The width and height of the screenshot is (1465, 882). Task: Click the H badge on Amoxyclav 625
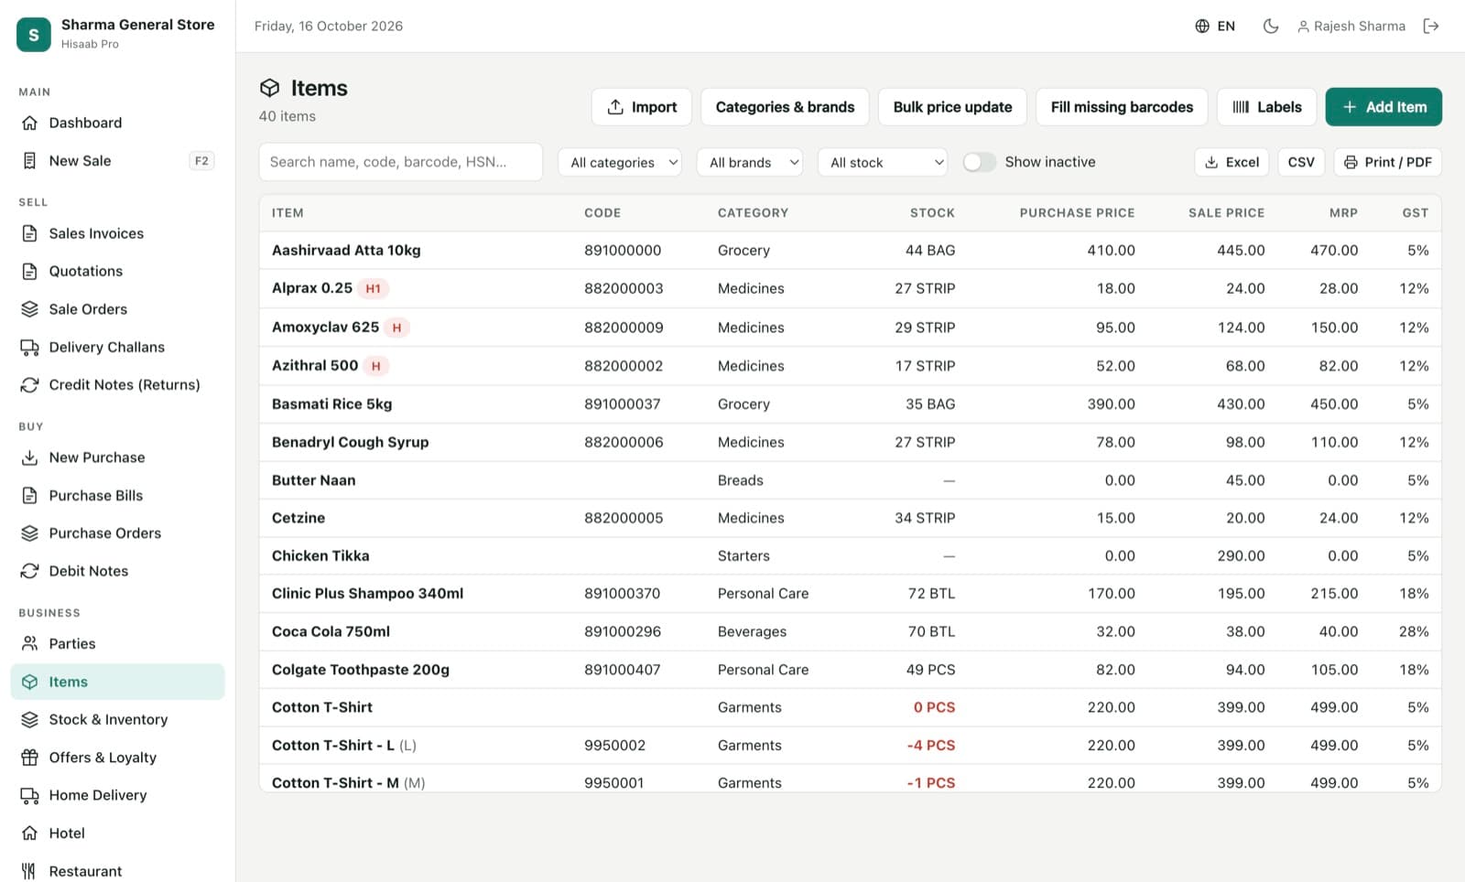(x=396, y=328)
